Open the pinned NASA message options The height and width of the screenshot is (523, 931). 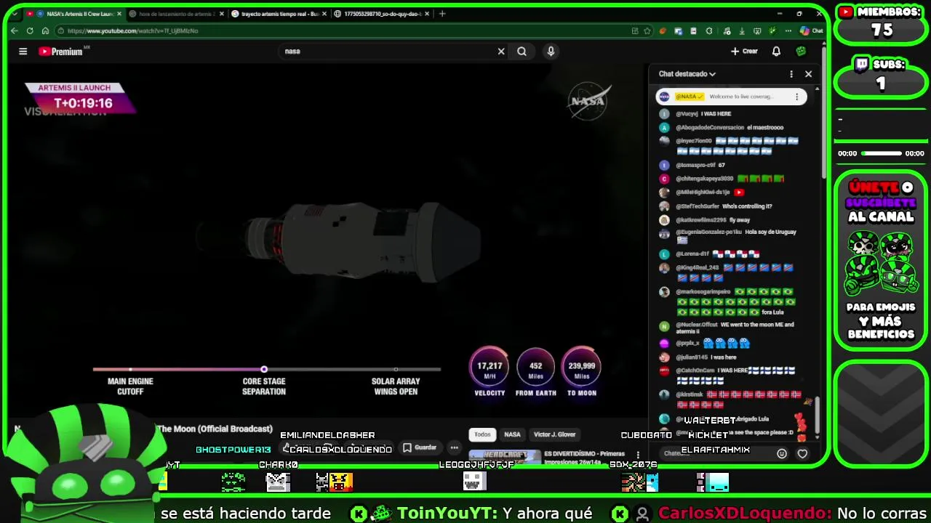(x=796, y=97)
